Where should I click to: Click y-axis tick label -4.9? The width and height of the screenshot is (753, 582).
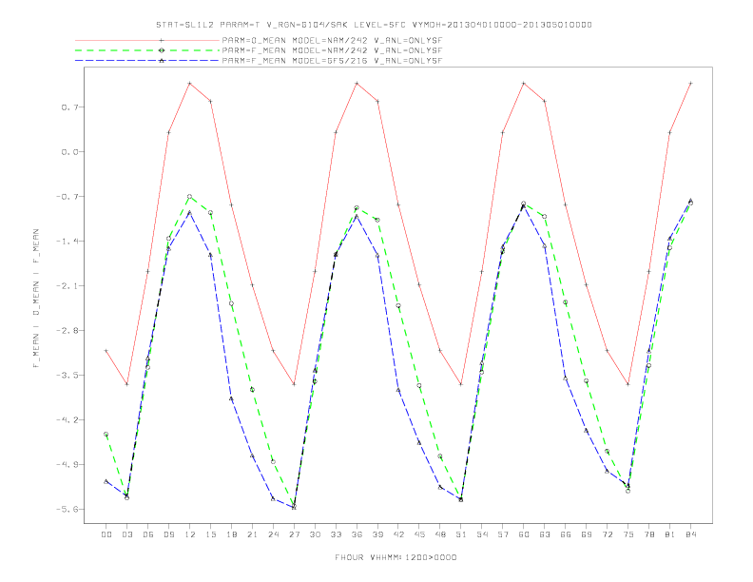[x=67, y=464]
